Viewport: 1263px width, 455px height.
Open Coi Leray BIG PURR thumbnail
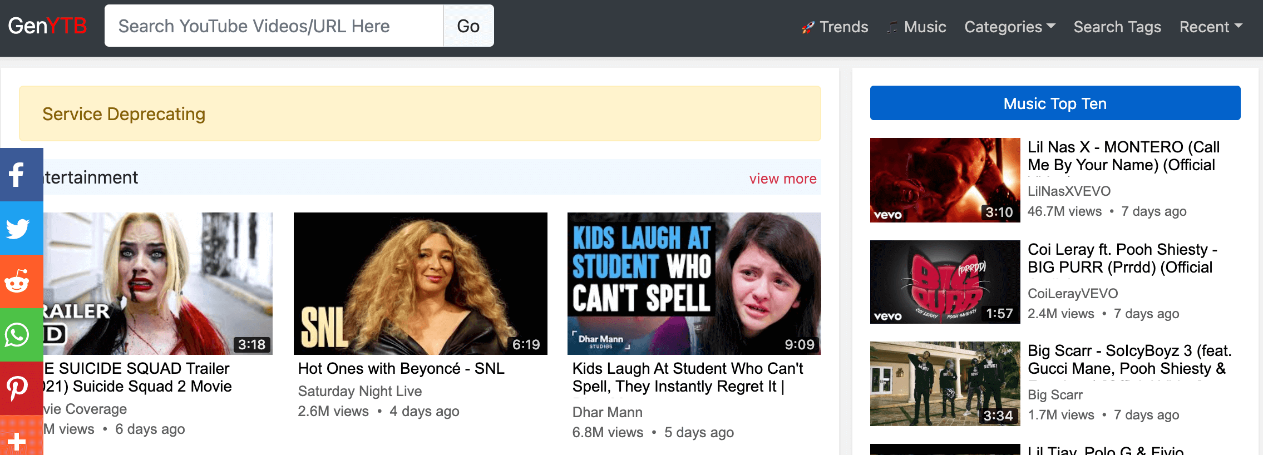pos(945,282)
